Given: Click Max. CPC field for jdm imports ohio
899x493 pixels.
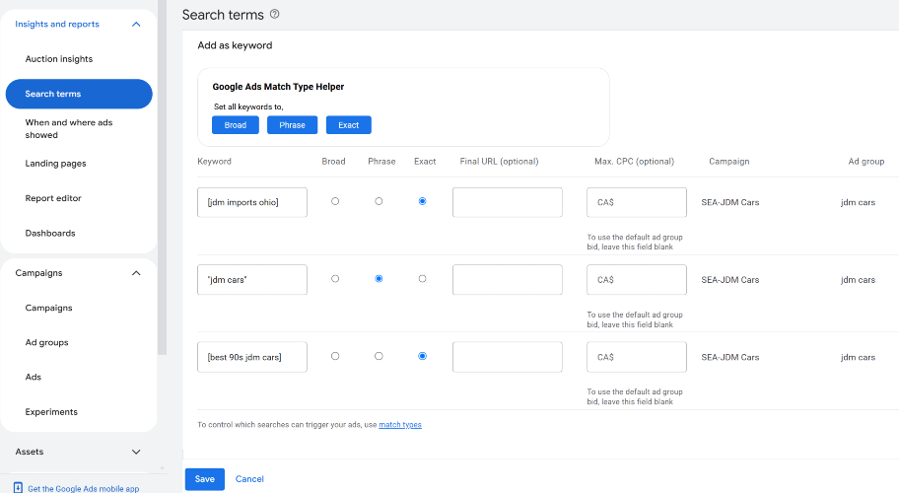Looking at the screenshot, I should [x=637, y=202].
